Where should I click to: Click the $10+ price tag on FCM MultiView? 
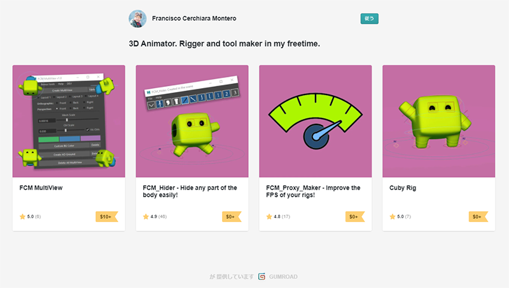click(x=106, y=217)
